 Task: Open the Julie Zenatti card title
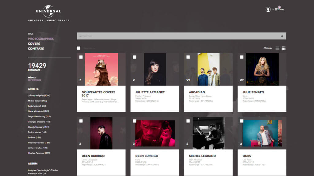[253, 92]
